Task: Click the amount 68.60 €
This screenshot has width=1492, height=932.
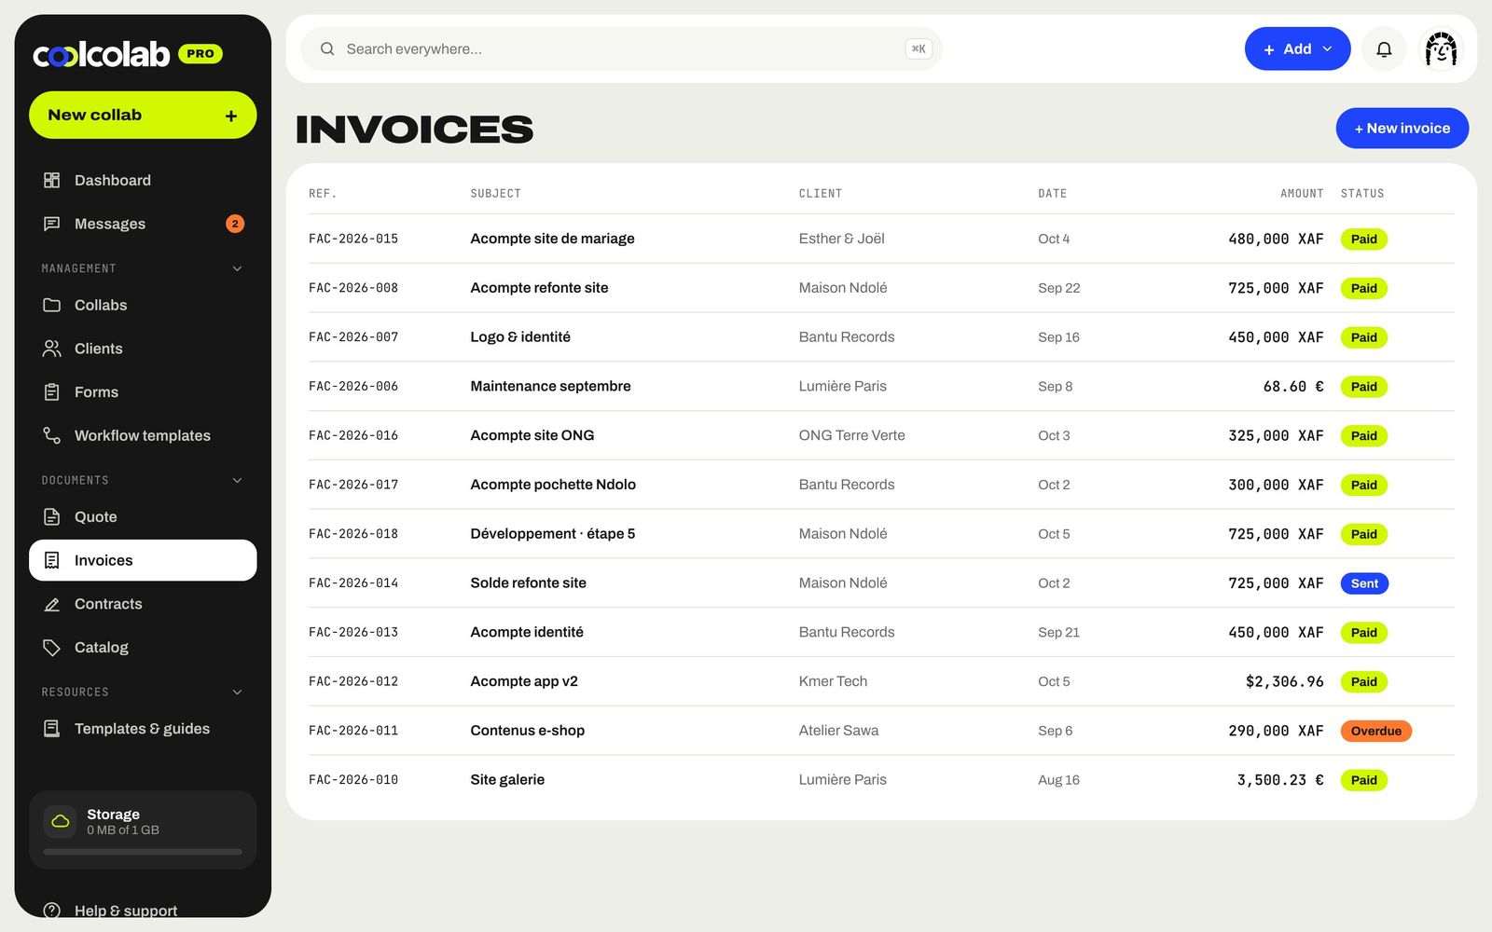Action: pyautogui.click(x=1293, y=386)
